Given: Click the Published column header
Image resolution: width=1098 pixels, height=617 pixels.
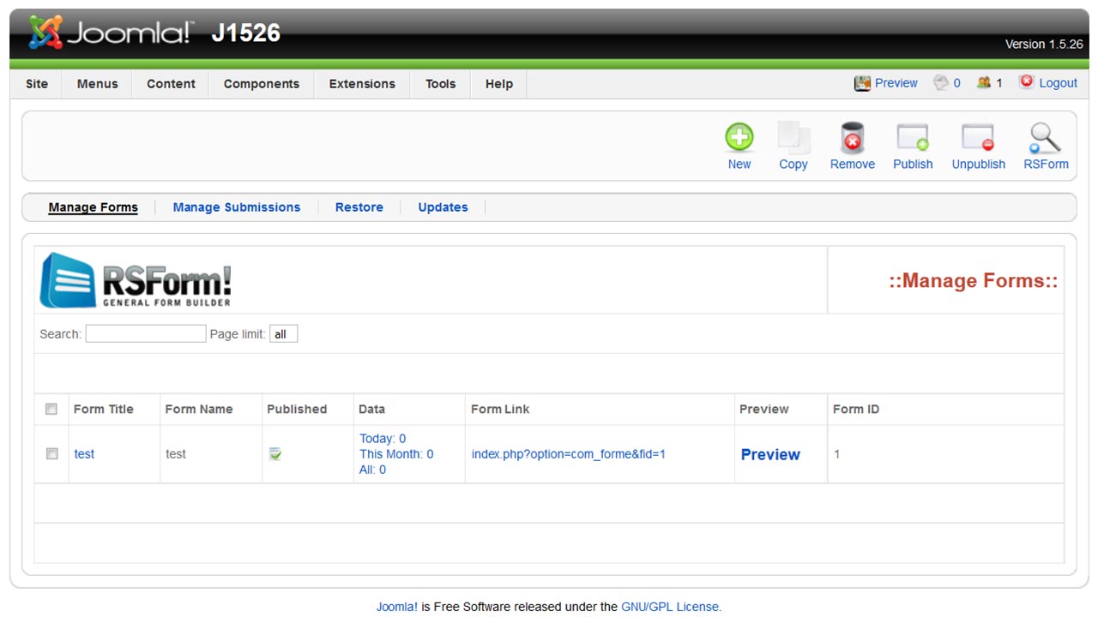Looking at the screenshot, I should [297, 410].
